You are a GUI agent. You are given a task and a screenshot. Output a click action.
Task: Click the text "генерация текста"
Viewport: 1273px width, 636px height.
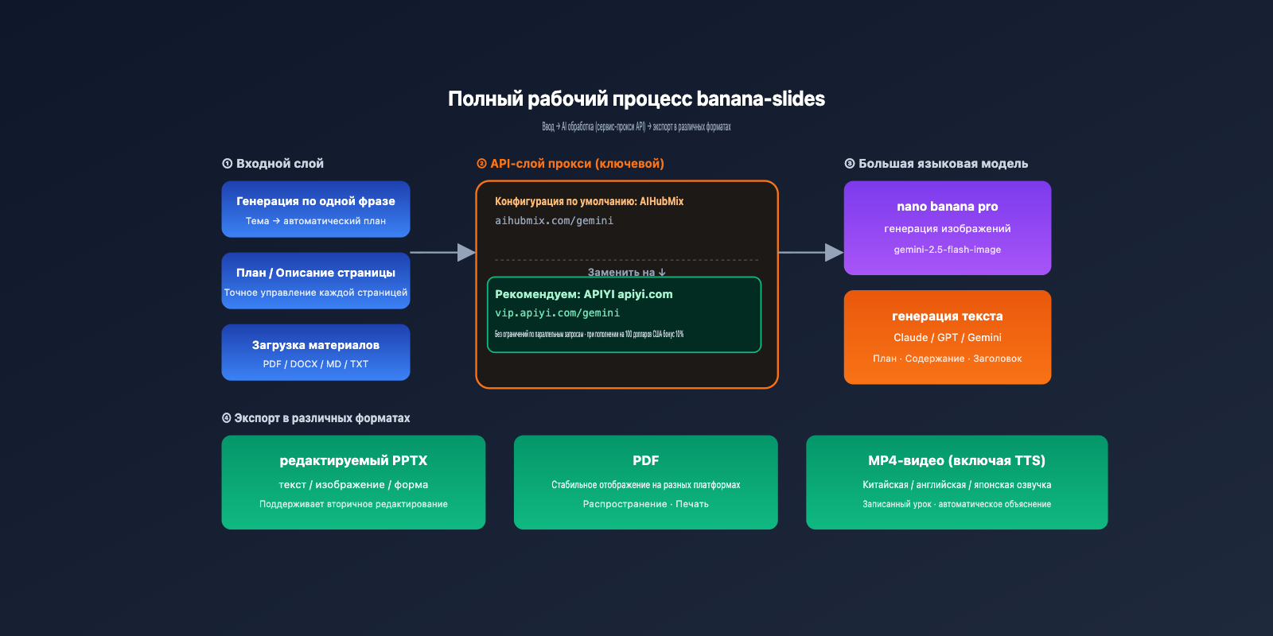click(x=948, y=316)
